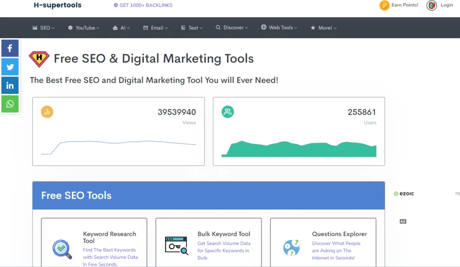
Task: Click the globe icon beside backlinks link
Action: coord(115,5)
